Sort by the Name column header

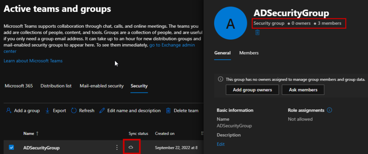(x=29, y=133)
